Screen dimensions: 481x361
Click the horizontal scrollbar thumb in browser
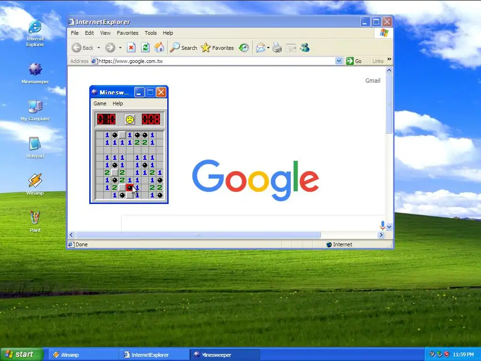click(198, 235)
